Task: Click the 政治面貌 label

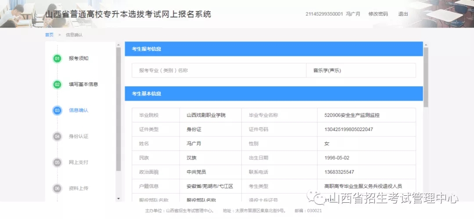Action: (x=149, y=172)
